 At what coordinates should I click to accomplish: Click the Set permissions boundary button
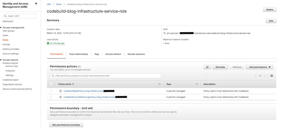point(66,125)
